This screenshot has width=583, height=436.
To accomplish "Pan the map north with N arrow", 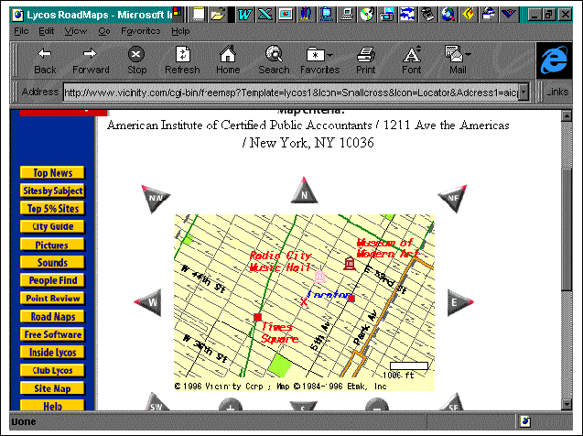I will click(303, 192).
